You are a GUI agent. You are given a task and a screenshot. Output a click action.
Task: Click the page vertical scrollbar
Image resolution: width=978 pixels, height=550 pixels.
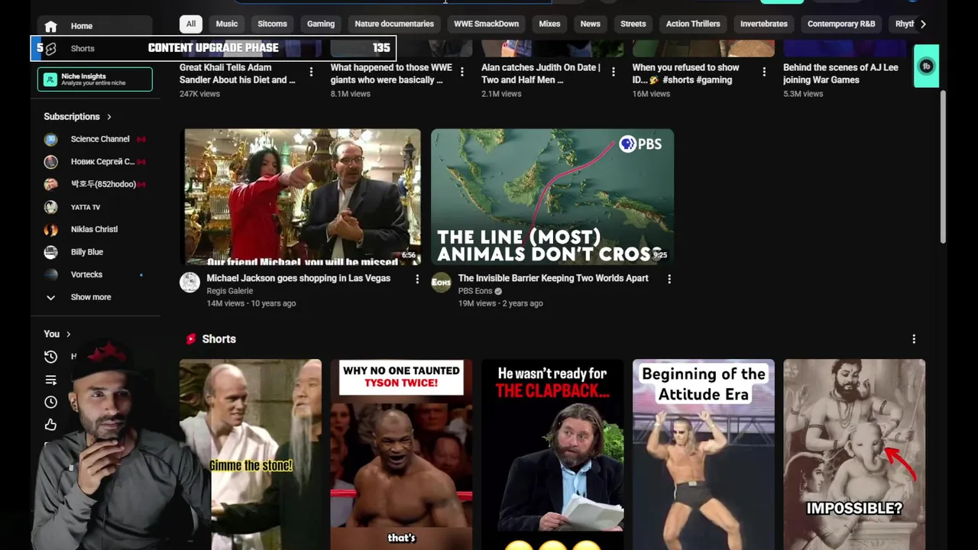point(943,168)
